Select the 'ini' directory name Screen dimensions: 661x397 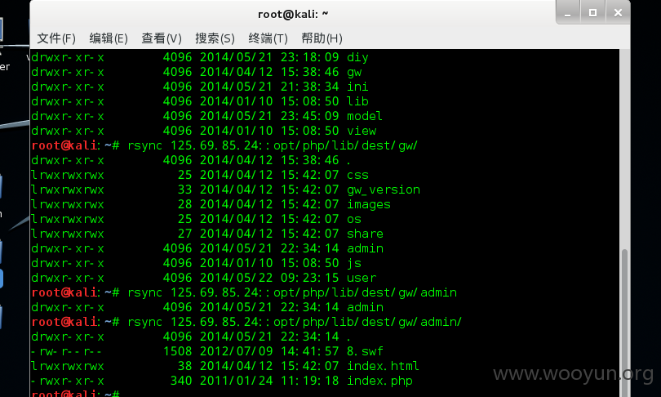[x=357, y=87]
